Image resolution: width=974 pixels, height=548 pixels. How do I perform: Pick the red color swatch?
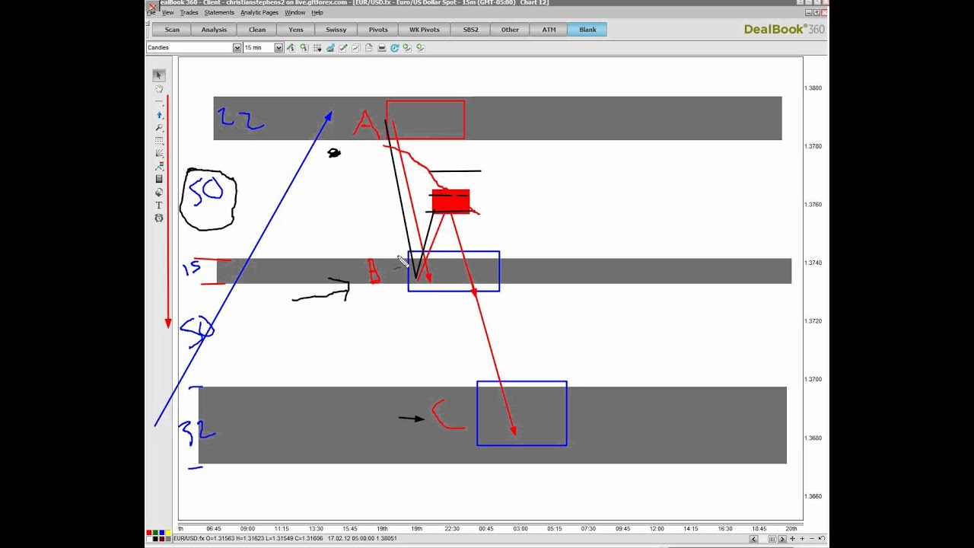coord(149,532)
